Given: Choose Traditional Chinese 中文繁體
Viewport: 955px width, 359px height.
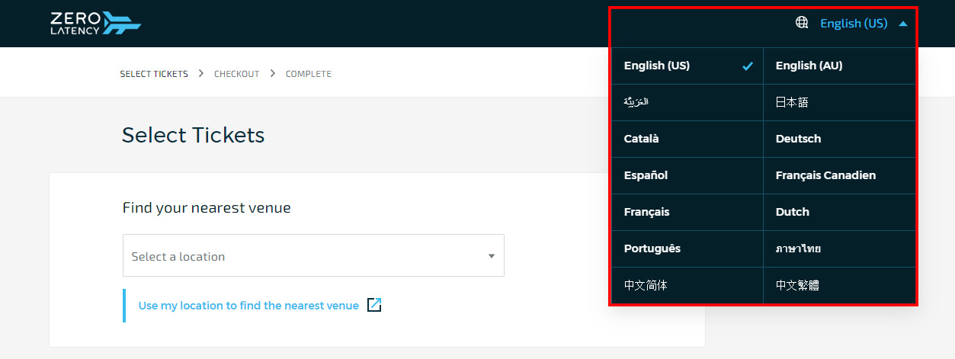Looking at the screenshot, I should click(x=839, y=285).
